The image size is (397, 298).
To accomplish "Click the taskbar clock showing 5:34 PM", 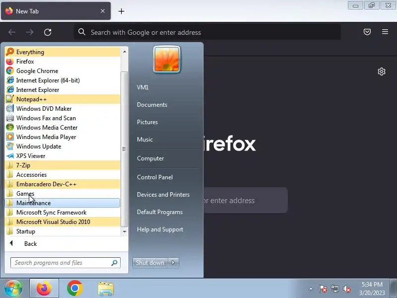I will pos(372,289).
